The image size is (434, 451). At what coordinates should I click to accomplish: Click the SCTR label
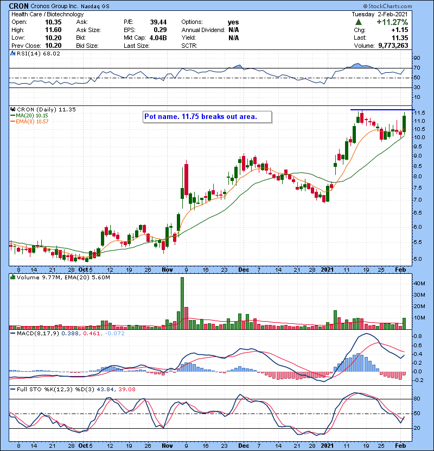pyautogui.click(x=189, y=46)
